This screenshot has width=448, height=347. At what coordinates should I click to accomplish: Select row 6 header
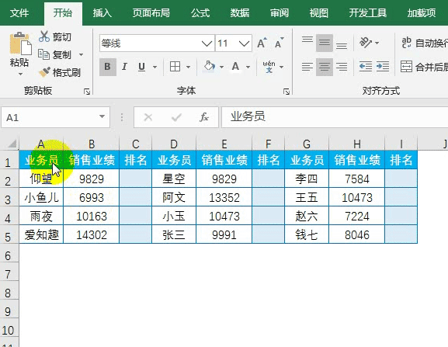(9, 255)
